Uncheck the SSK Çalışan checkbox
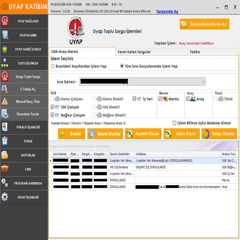 [52, 107]
